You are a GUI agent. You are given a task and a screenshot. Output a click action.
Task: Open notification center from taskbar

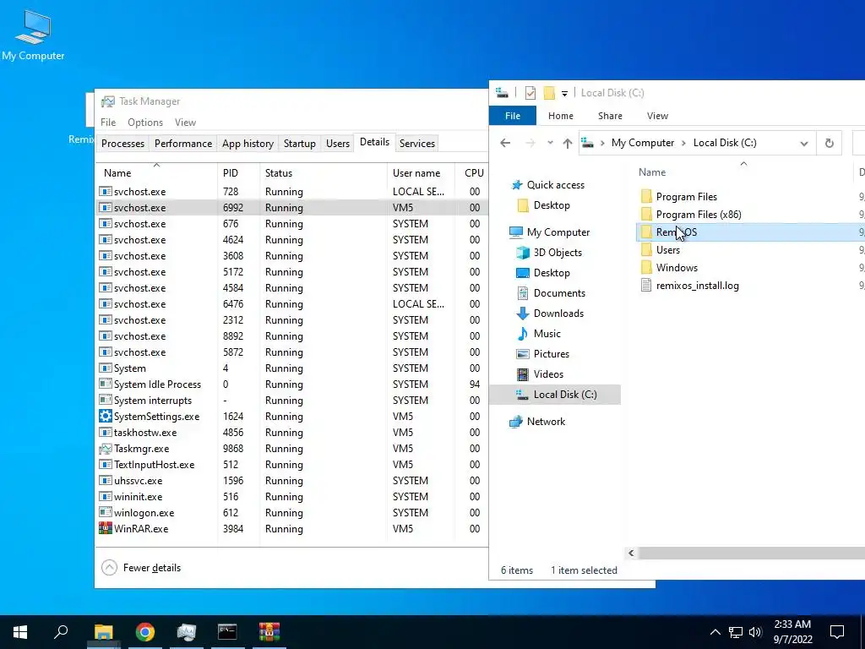tap(837, 632)
